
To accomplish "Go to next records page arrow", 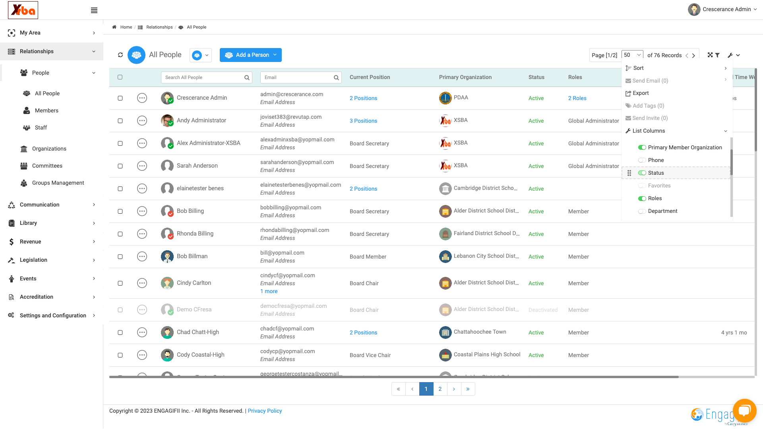I will pyautogui.click(x=693, y=56).
